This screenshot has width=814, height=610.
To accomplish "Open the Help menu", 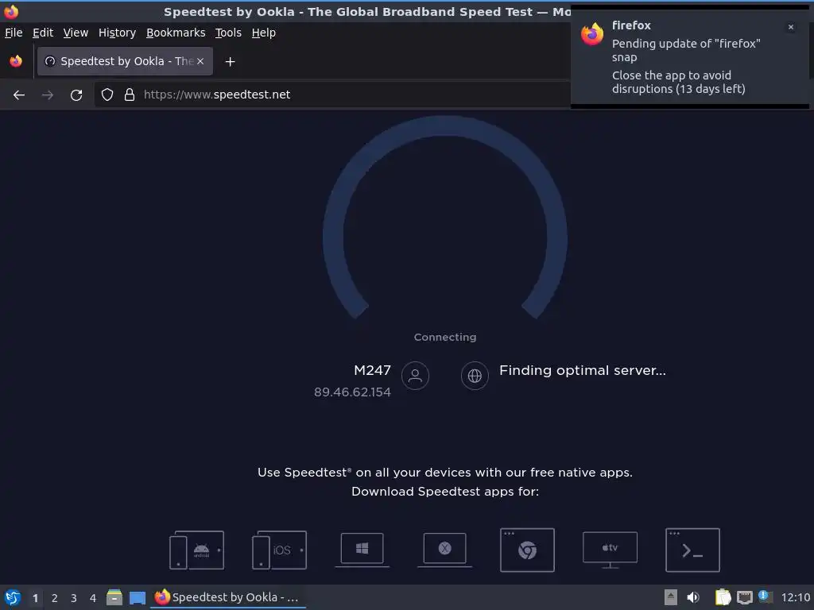I will (x=264, y=33).
